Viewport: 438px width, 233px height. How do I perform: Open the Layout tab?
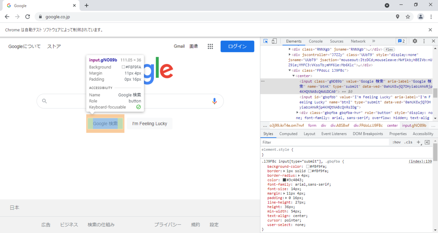310,134
